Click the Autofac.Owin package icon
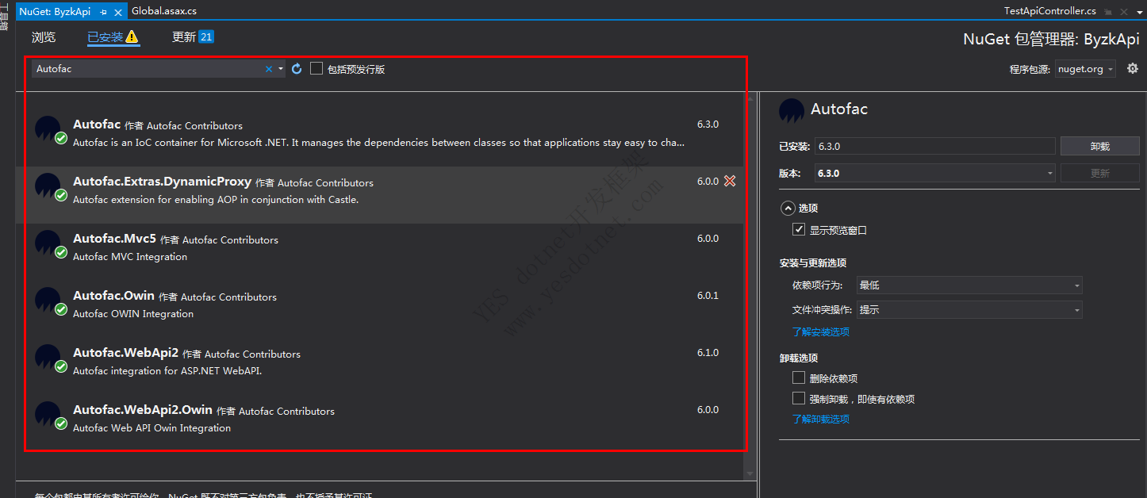Screen dimensions: 1147x498 (48, 301)
